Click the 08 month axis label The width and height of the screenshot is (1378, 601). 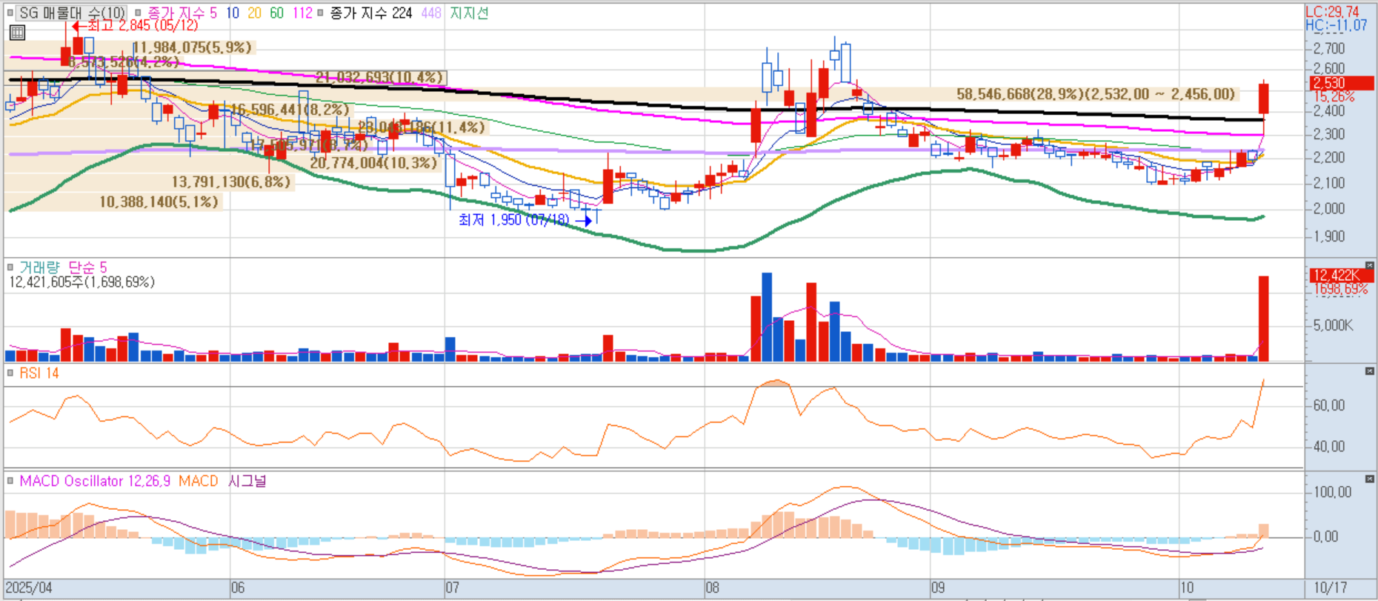click(x=712, y=588)
